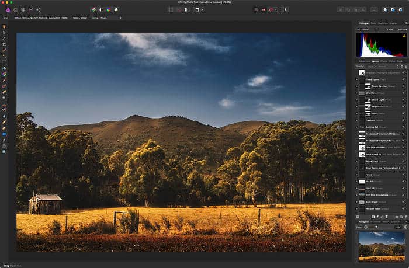
Task: Select the Flood Fill tool
Action: [4, 68]
